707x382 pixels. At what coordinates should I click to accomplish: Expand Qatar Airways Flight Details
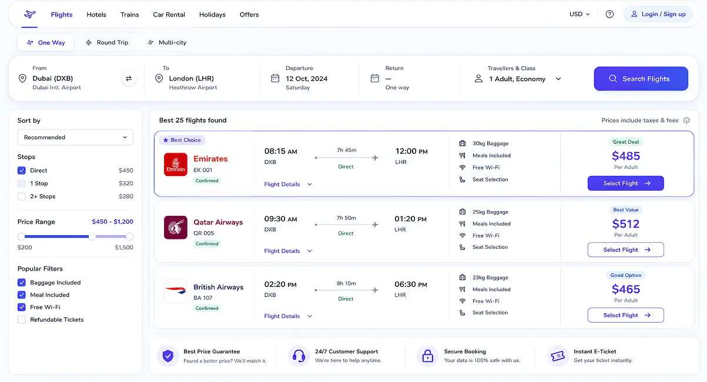click(288, 251)
